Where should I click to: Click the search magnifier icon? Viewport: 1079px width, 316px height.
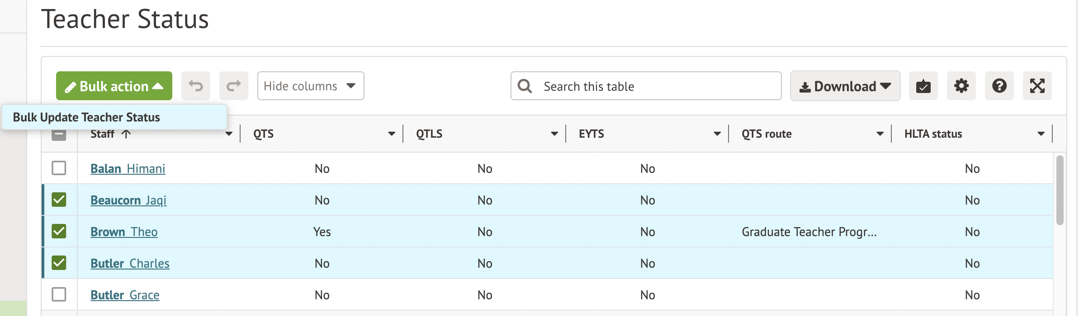pos(525,86)
